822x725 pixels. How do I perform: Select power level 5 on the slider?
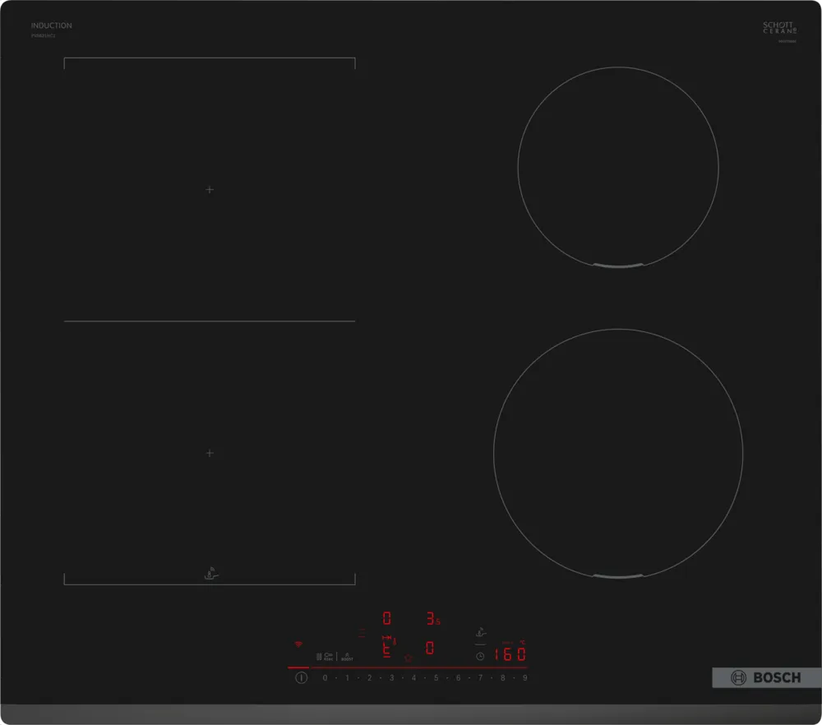click(435, 677)
